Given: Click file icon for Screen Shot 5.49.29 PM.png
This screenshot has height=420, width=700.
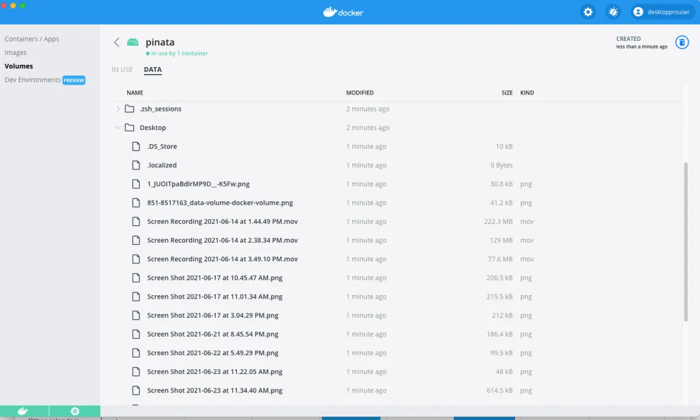Looking at the screenshot, I should click(x=136, y=353).
